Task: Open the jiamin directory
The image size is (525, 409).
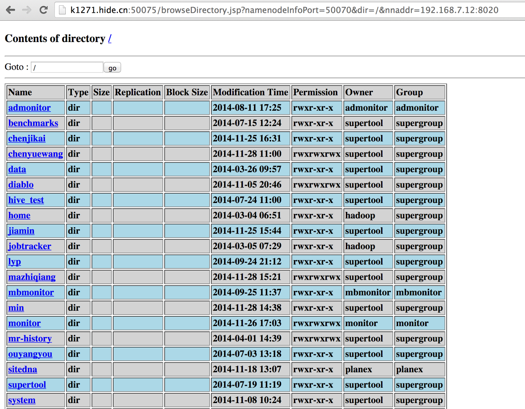Action: click(x=21, y=231)
